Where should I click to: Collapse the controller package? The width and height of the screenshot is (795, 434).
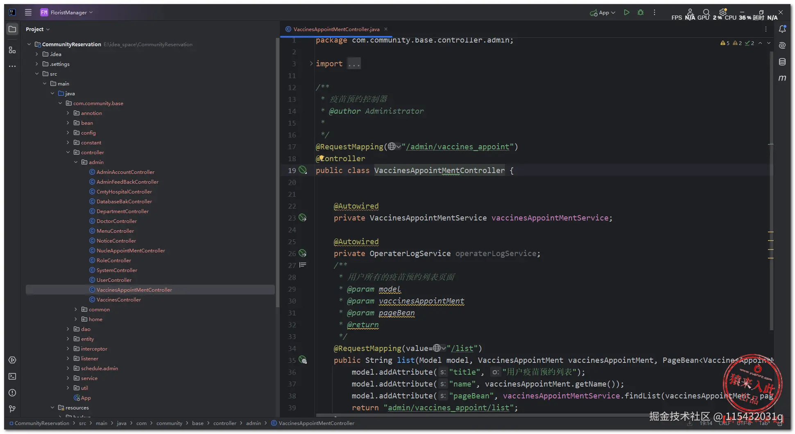point(68,152)
